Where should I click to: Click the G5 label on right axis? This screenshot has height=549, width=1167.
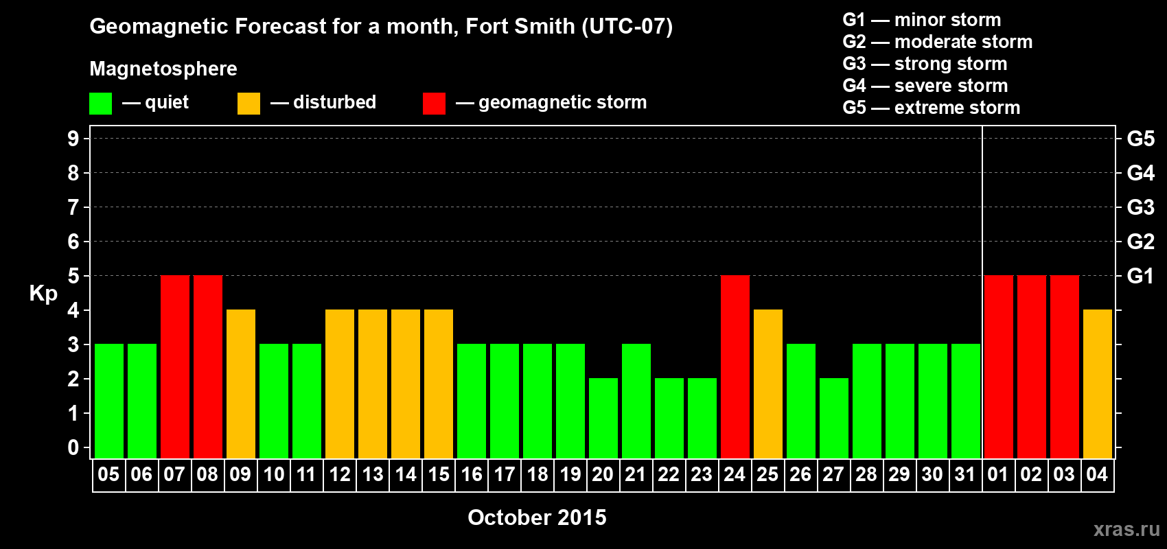point(1140,139)
